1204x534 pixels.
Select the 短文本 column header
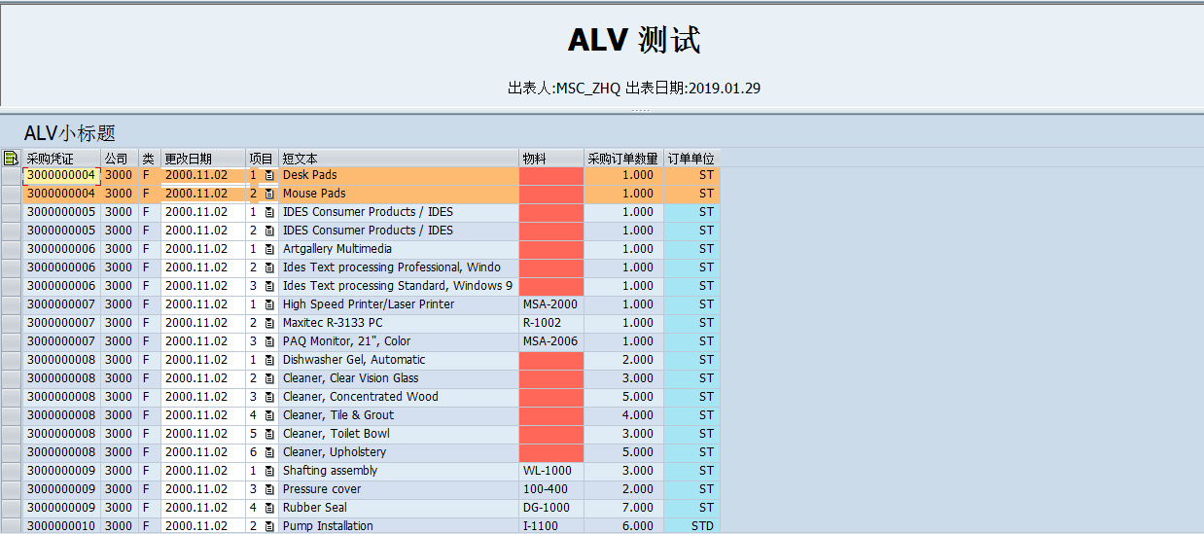pyautogui.click(x=399, y=159)
